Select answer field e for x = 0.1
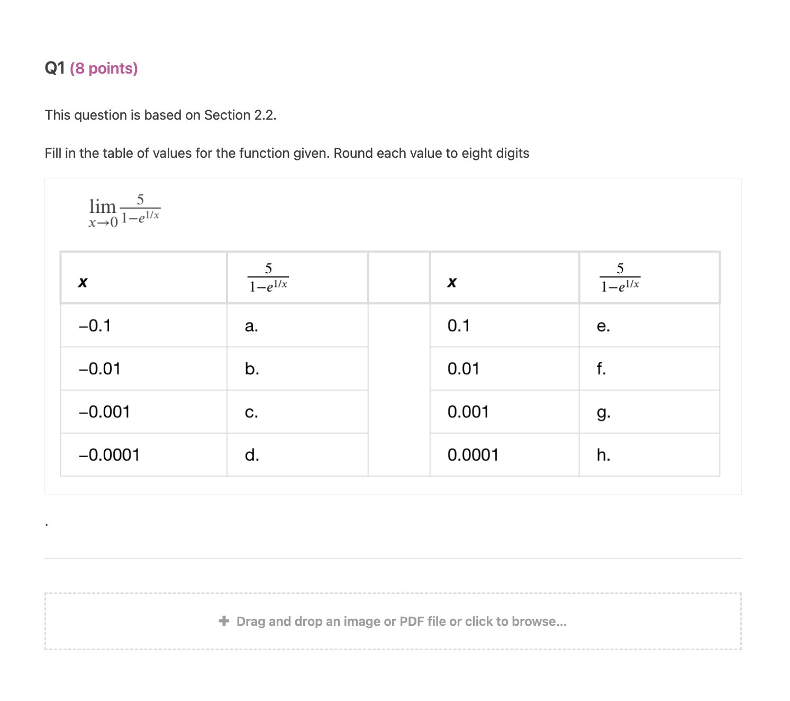 603,326
